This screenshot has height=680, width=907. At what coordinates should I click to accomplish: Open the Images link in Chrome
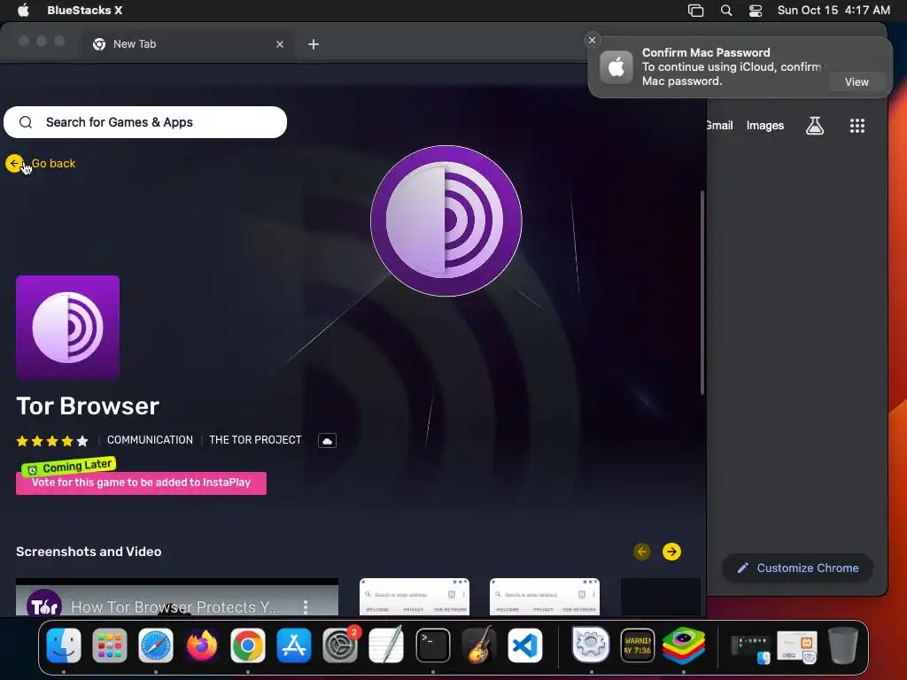pos(764,126)
